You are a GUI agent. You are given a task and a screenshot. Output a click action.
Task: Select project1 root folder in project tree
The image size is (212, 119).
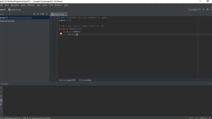click(x=25, y=18)
